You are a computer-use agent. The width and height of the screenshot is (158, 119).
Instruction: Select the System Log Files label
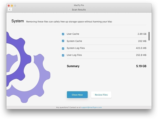(76, 48)
